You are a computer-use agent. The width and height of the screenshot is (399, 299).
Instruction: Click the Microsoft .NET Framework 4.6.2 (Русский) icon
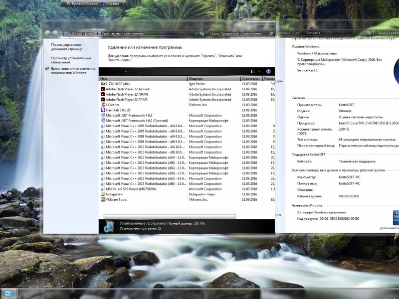coord(103,121)
